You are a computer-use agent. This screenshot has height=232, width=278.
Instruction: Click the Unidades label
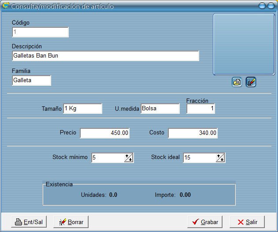point(93,195)
